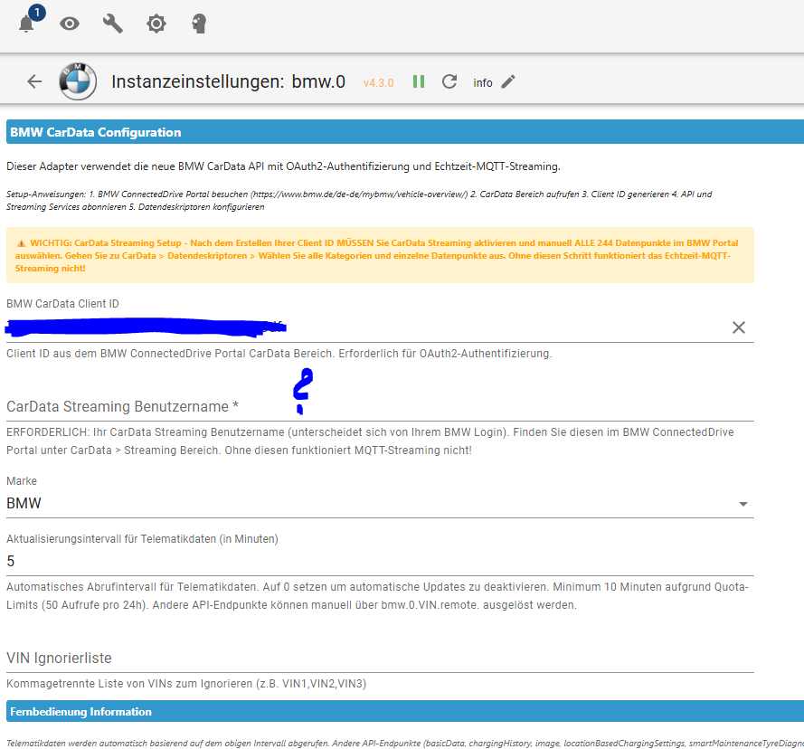The image size is (804, 749).
Task: Click the v4.3.0 version label
Action: point(378,83)
